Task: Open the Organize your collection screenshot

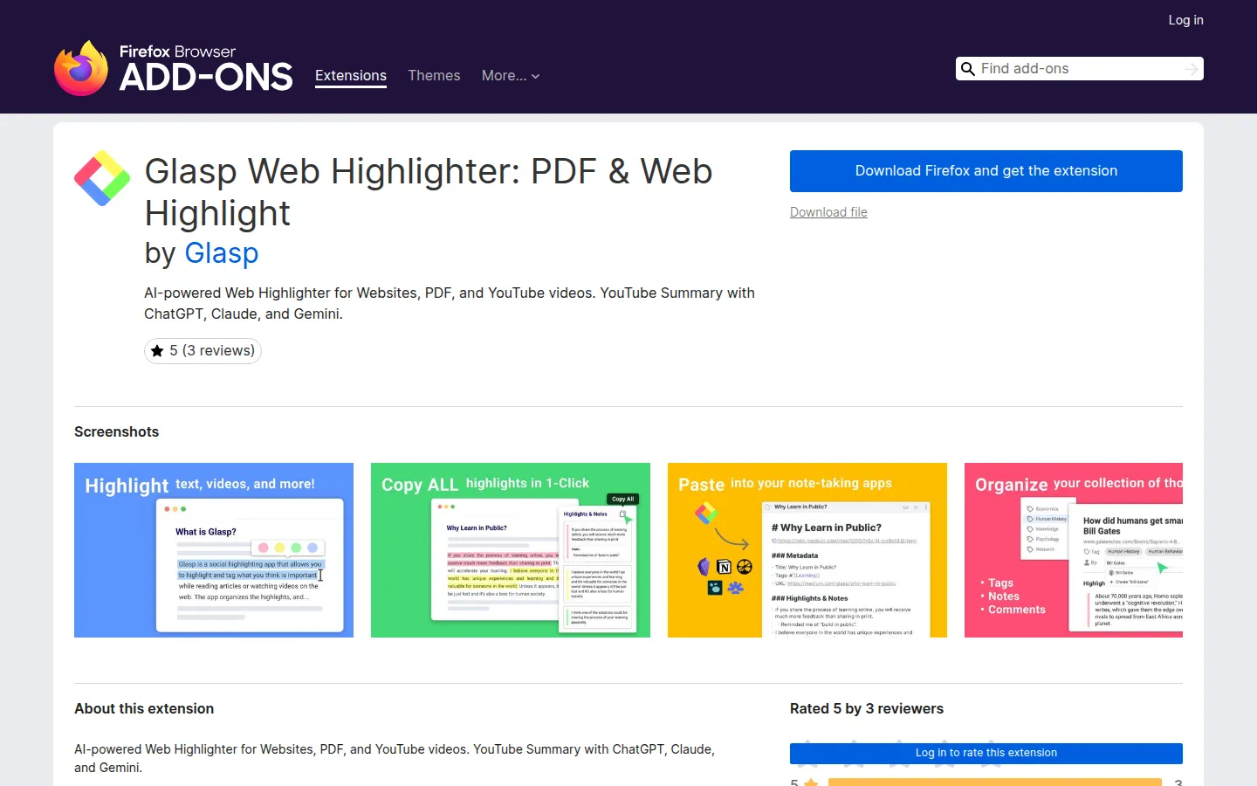Action: 1074,550
